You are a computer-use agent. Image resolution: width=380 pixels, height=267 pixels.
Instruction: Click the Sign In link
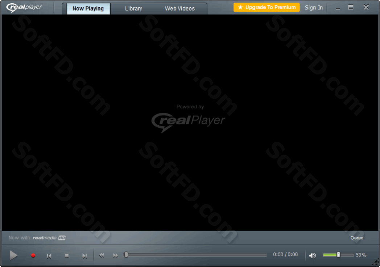(314, 8)
